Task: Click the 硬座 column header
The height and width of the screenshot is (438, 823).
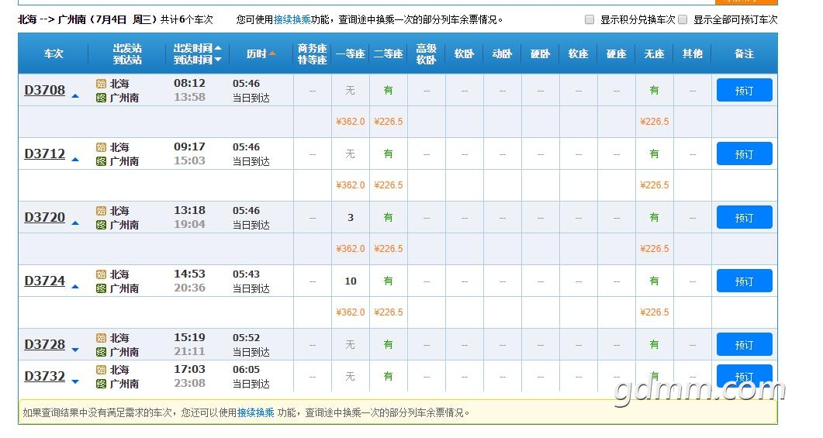Action: (616, 53)
